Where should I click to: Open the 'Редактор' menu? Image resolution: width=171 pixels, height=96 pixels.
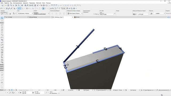(7, 3)
